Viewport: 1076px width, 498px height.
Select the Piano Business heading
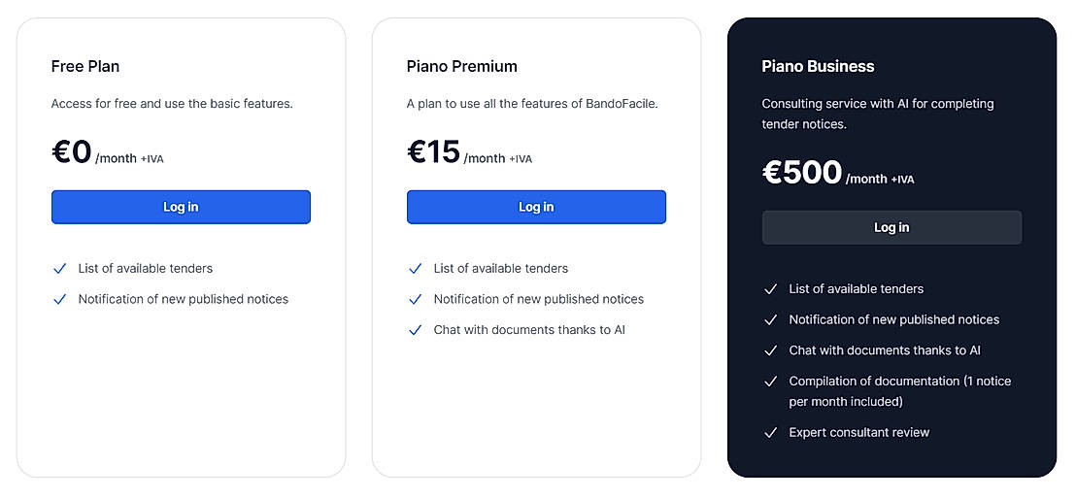point(818,67)
